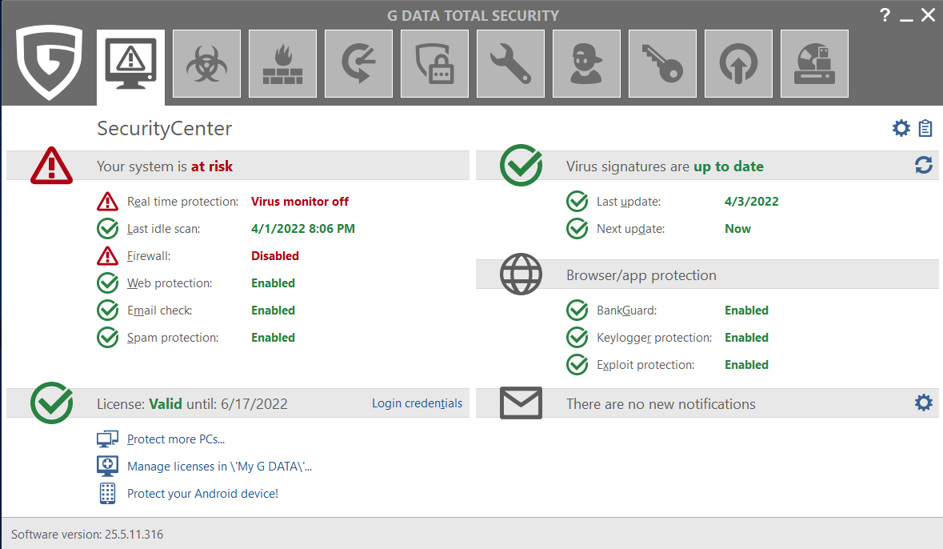Click the Protect more PCs link
Viewport: 943px width, 549px height.
click(x=176, y=439)
